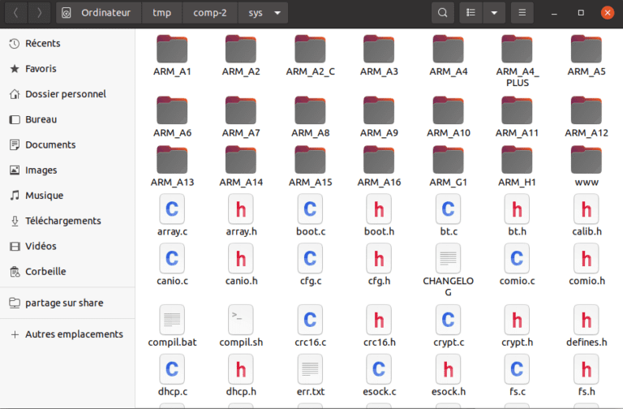Open the view options dropdown arrow

(x=494, y=13)
